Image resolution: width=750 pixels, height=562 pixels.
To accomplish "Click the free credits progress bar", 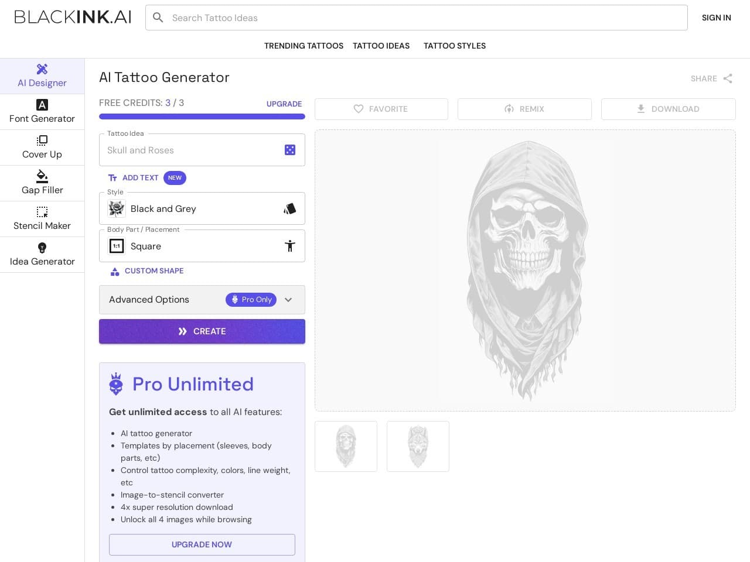I will 202,116.
